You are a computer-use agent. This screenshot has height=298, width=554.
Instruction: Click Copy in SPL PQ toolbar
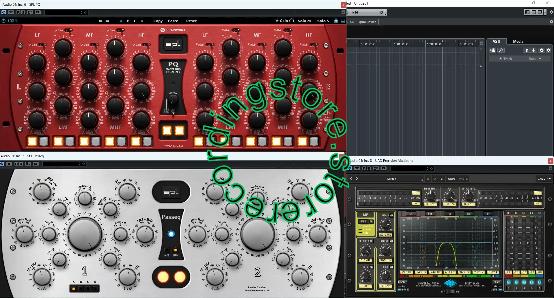(x=158, y=21)
